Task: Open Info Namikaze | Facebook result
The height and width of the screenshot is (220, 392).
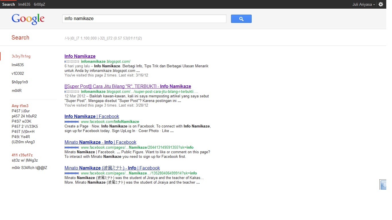Action: click(92, 117)
